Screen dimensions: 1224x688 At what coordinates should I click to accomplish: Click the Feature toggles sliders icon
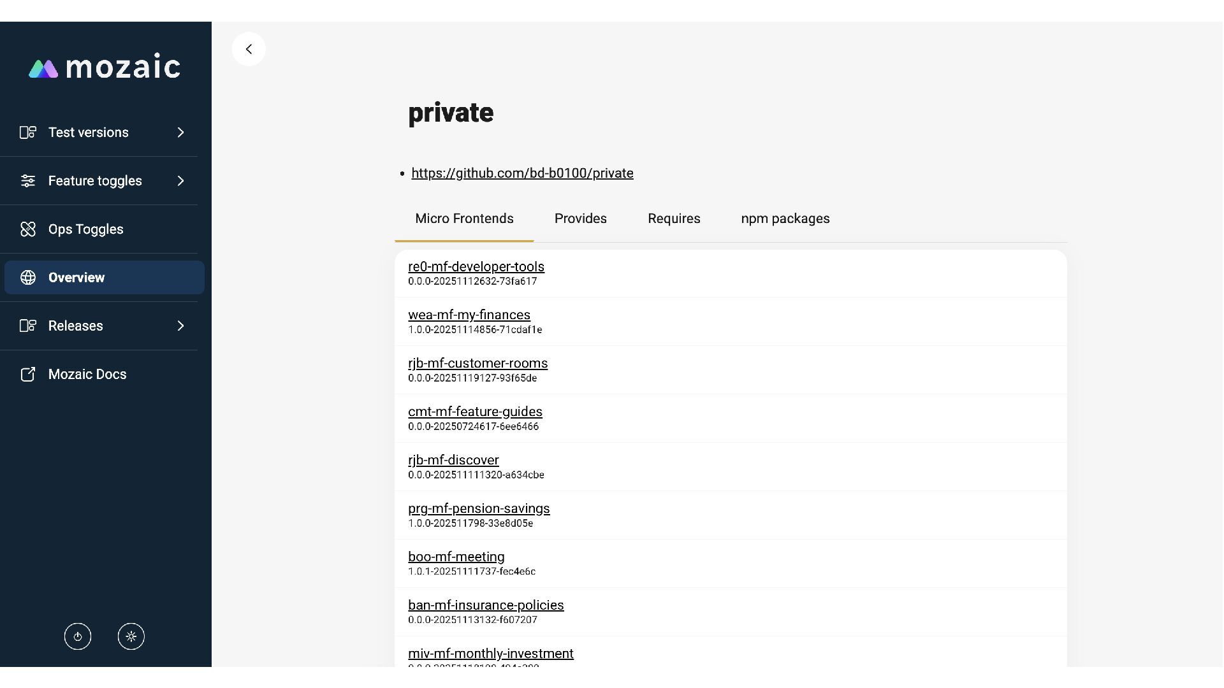(28, 181)
